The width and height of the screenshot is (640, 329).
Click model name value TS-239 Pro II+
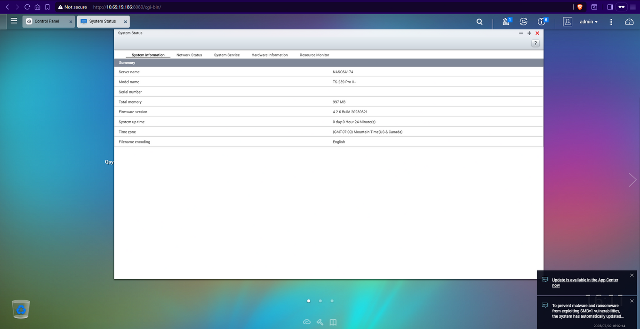344,82
